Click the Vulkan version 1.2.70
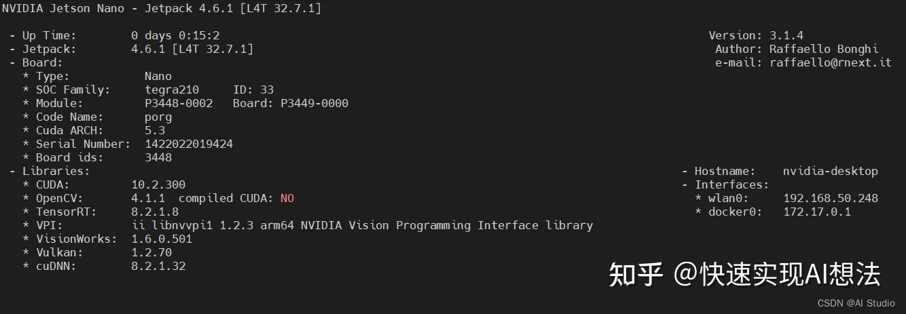The image size is (906, 314). (151, 252)
